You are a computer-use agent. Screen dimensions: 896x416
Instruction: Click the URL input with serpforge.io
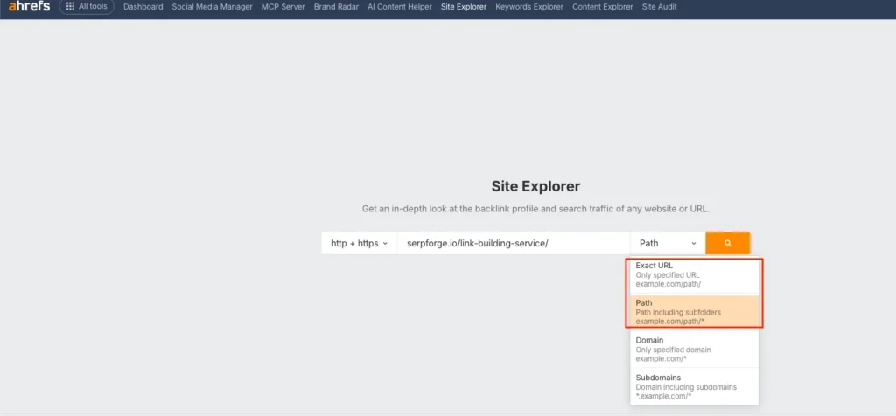click(x=514, y=243)
